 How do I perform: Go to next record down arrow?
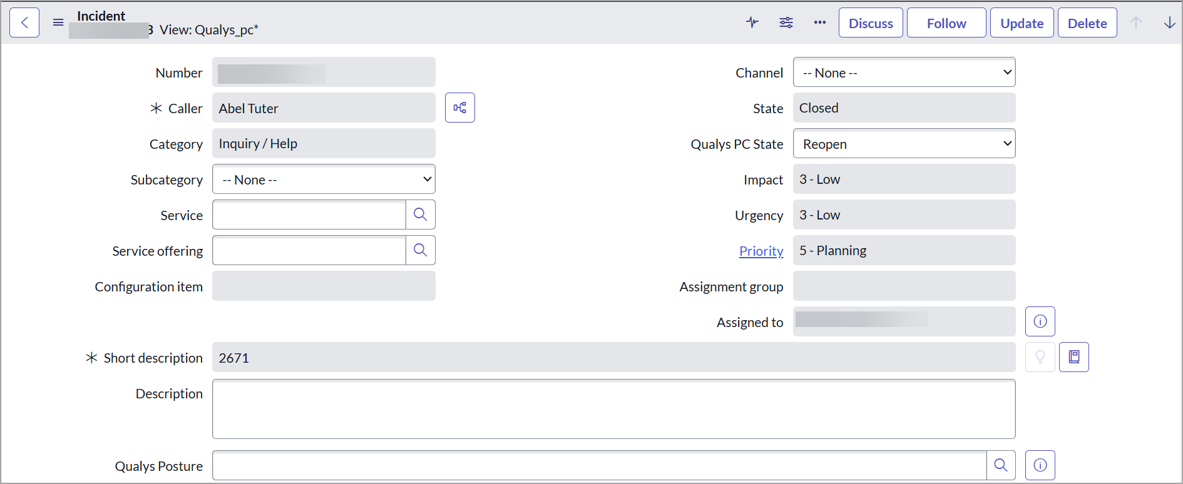(x=1169, y=23)
